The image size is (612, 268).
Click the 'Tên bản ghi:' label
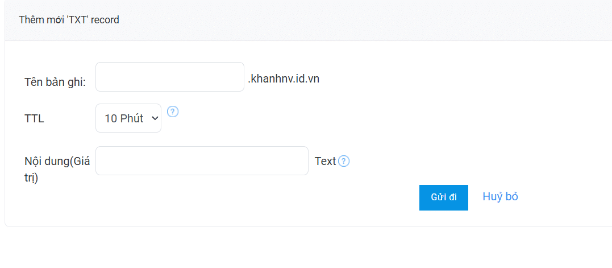[x=55, y=82]
